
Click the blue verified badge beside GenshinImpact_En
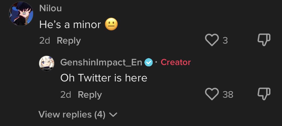pos(149,62)
